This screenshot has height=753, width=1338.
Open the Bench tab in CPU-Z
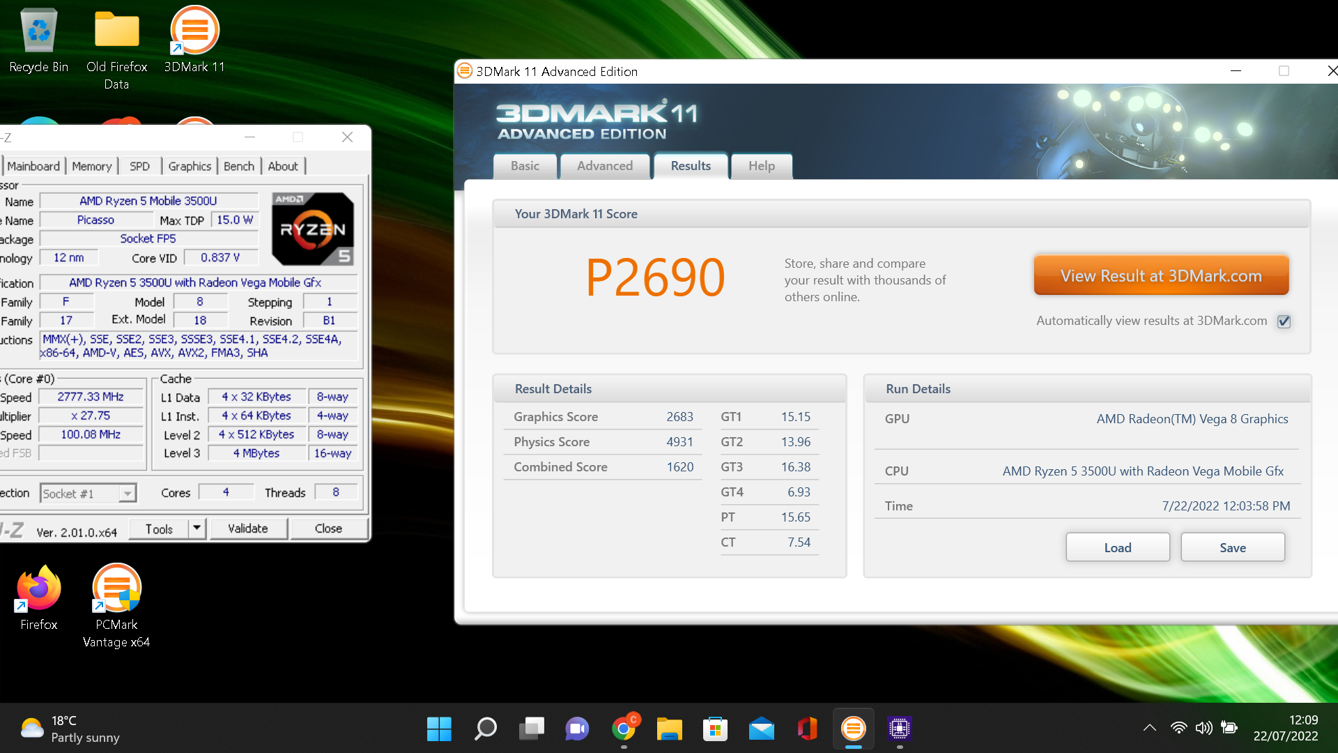click(239, 166)
